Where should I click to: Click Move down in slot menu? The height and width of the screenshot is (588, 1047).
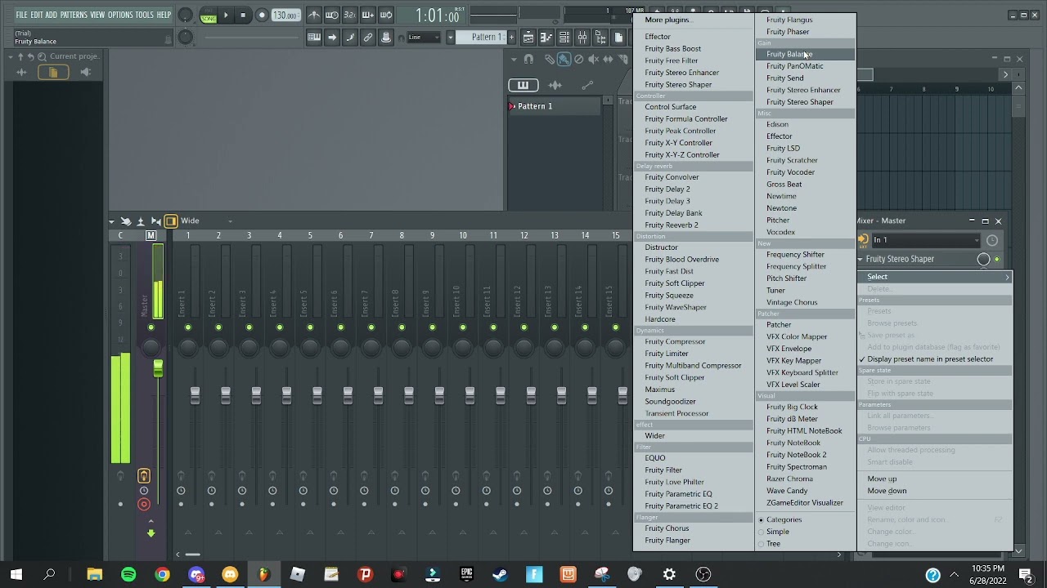click(x=935, y=491)
